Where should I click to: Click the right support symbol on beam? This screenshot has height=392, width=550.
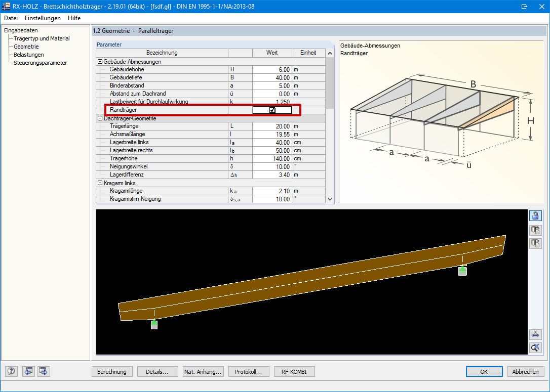[463, 271]
